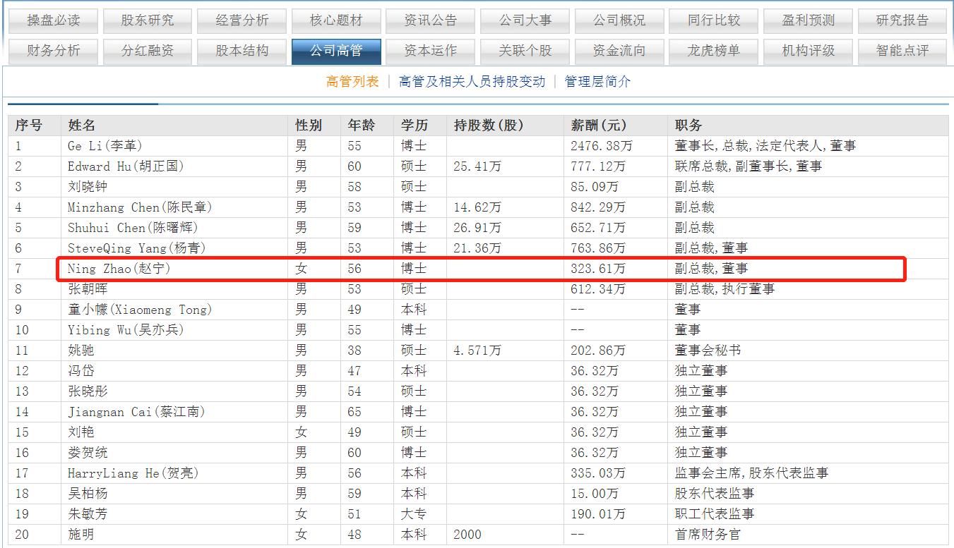954x548 pixels.
Task: Select the highlighted Ning Zhao(赵宁) row
Action: click(x=473, y=269)
